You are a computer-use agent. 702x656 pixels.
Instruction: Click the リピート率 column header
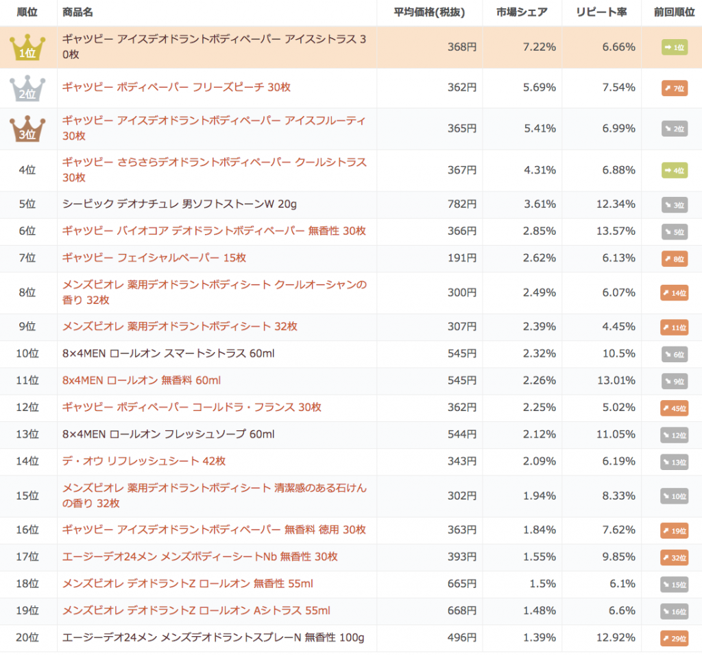tap(601, 12)
